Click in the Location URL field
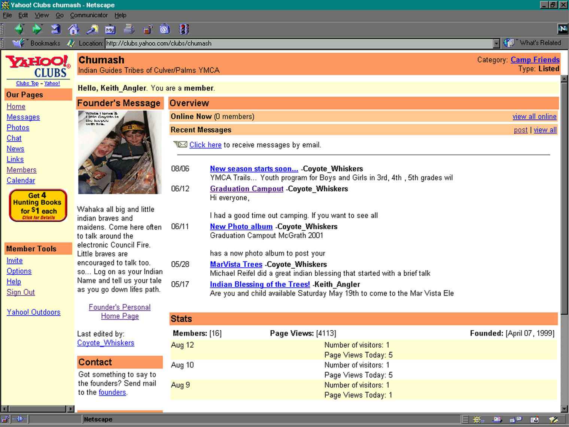This screenshot has width=569, height=427. pyautogui.click(x=299, y=43)
